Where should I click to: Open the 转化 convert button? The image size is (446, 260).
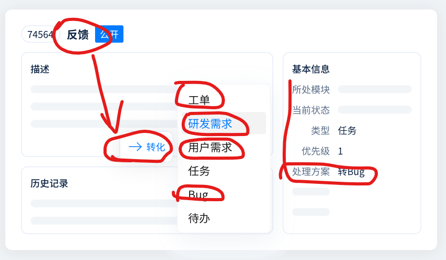(148, 147)
